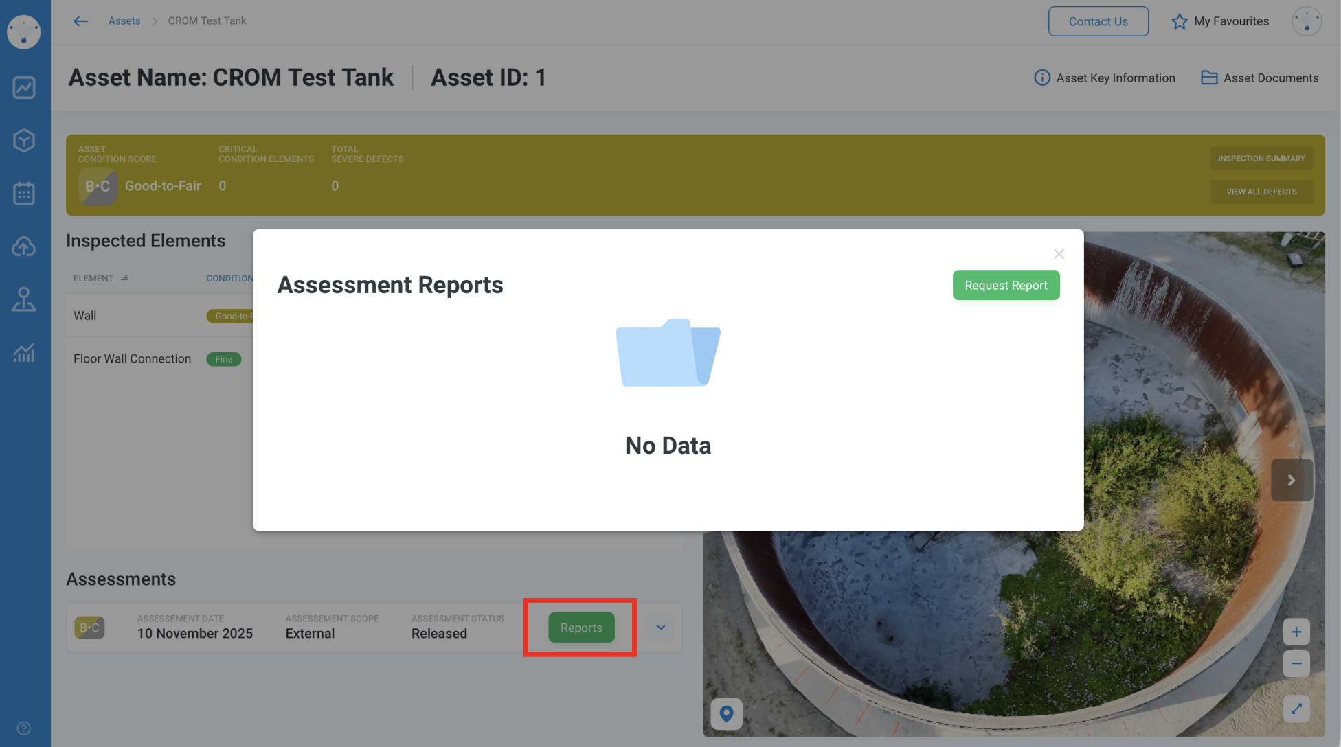Click the cloud upload sidebar icon
Image resolution: width=1341 pixels, height=747 pixels.
pos(24,246)
